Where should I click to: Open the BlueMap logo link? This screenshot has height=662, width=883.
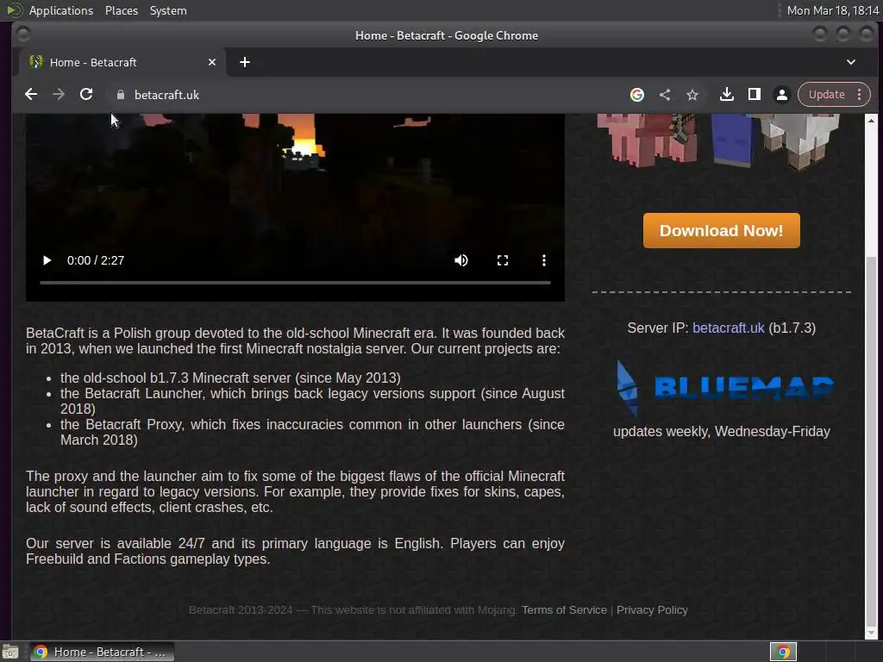coord(724,387)
